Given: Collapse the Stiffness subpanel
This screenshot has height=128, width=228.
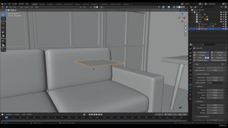Looking at the screenshot, I should (196, 86).
